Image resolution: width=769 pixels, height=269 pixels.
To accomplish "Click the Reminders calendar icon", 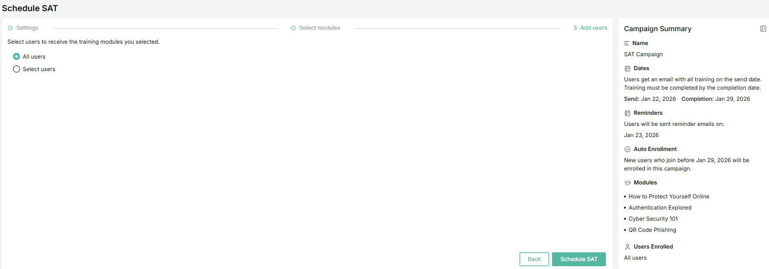I will pos(627,113).
